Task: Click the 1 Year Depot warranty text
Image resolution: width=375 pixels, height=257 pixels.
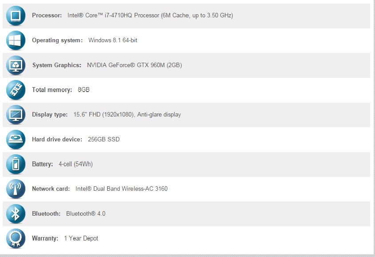Action: click(x=81, y=238)
